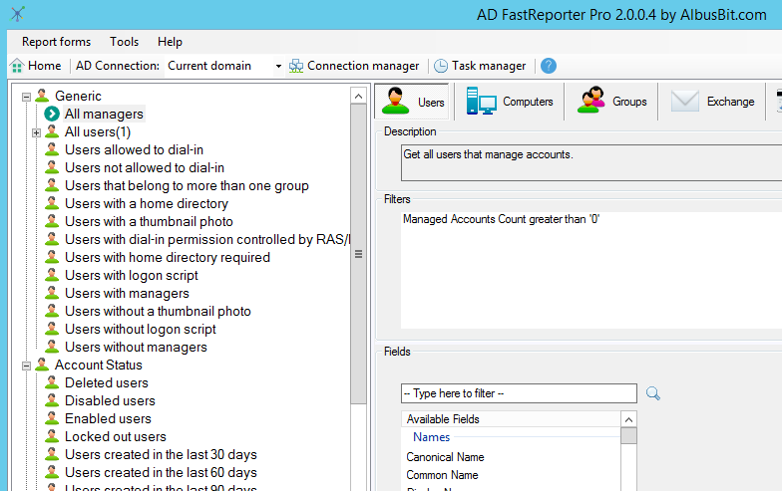Select the Disabled users report

point(110,400)
